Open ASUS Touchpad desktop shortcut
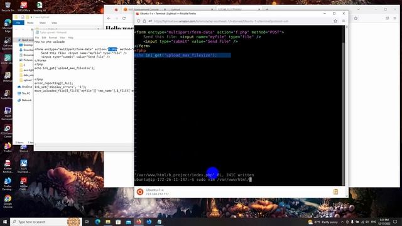This screenshot has height=226, width=402. pyautogui.click(x=24, y=166)
